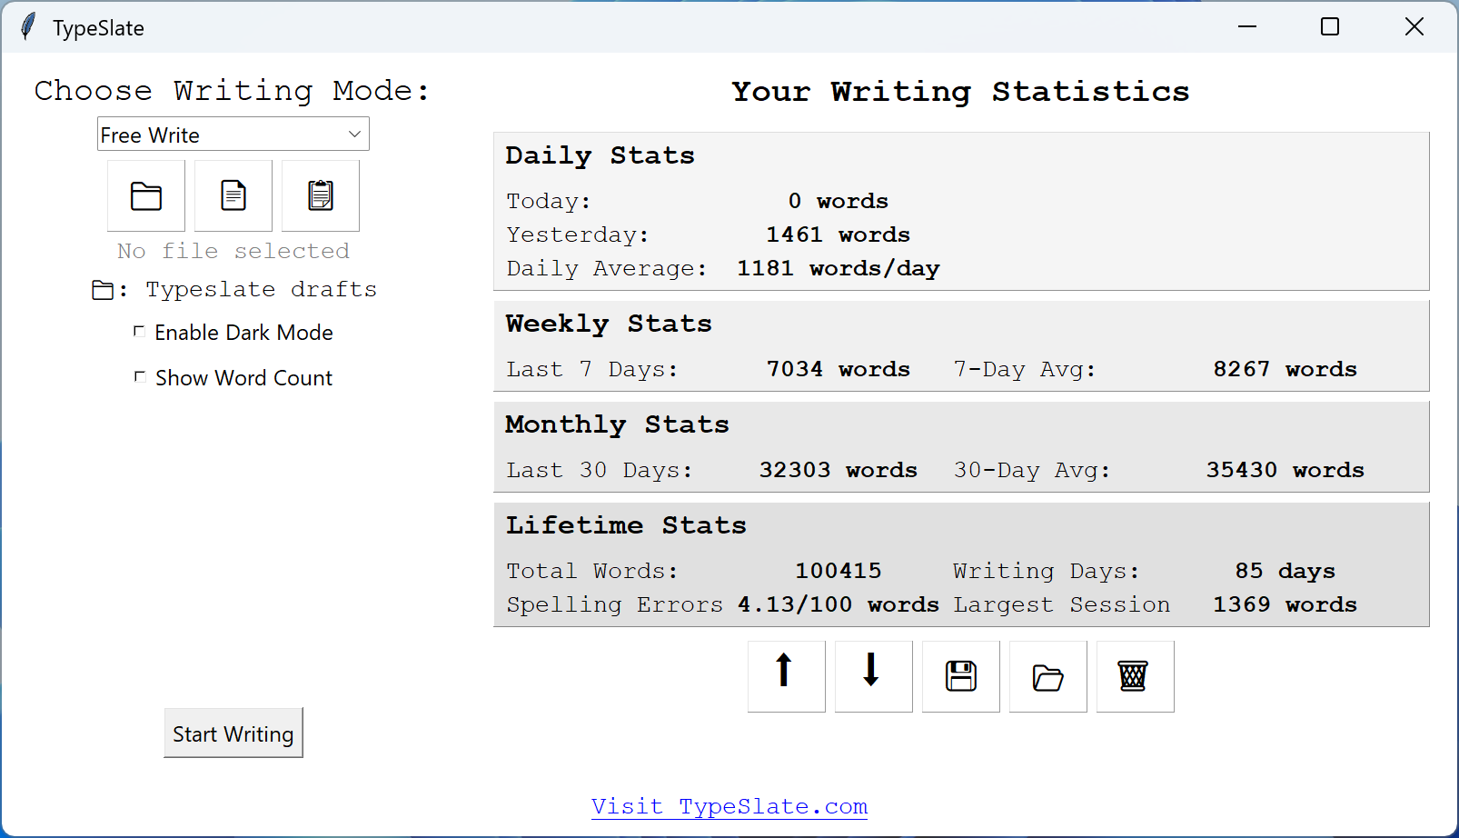Click the Weekly Stats panel

pyautogui.click(x=960, y=346)
